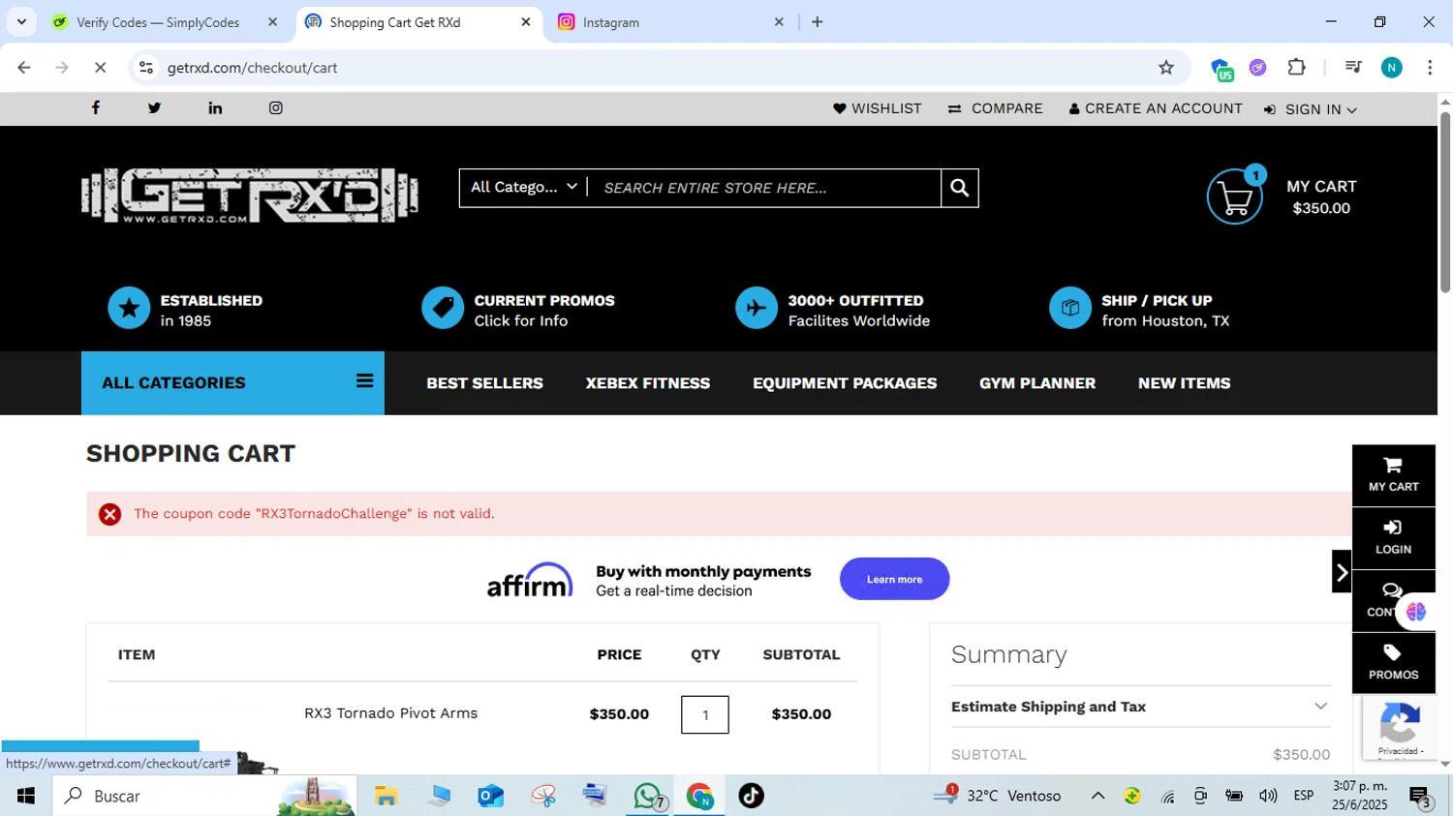Open the Instagram social icon in header
Image resolution: width=1453 pixels, height=816 pixels.
point(276,107)
